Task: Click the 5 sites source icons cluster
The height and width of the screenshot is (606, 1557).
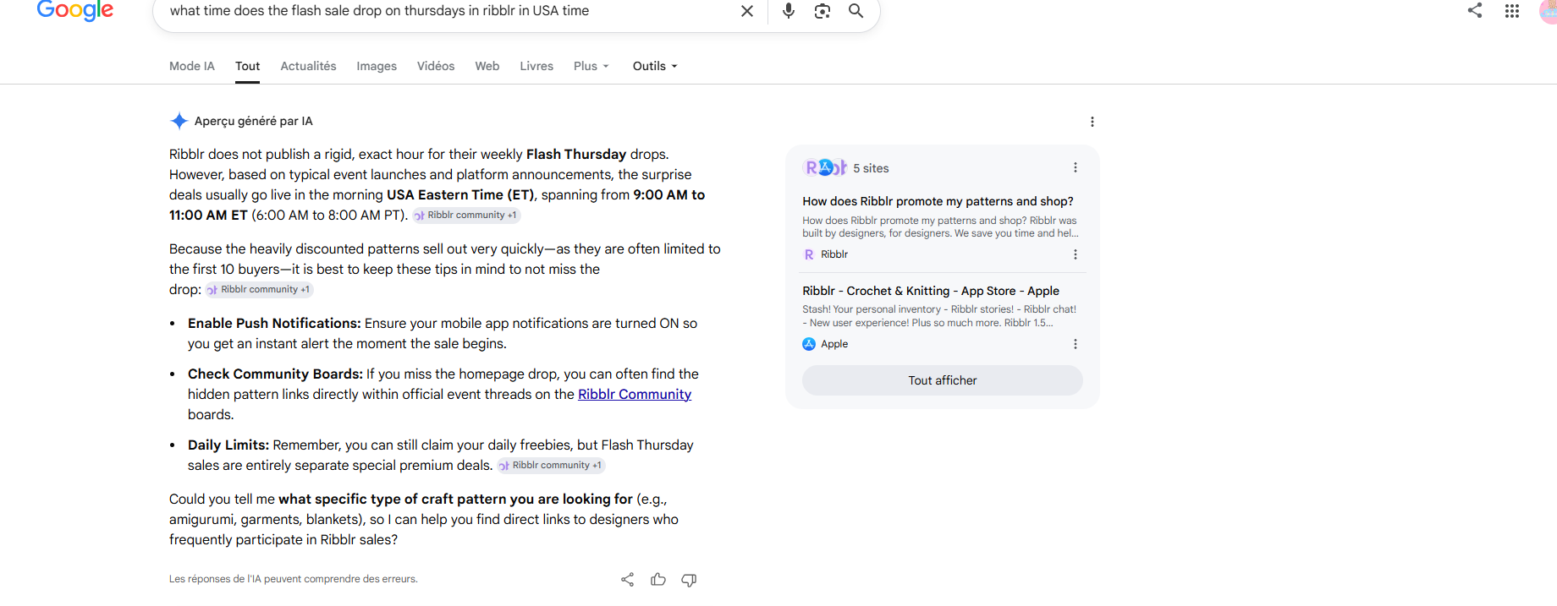Action: tap(825, 167)
